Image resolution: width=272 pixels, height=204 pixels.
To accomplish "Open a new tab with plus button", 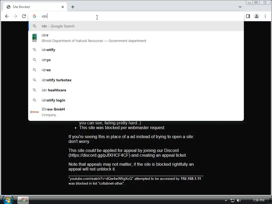I will click(x=73, y=7).
